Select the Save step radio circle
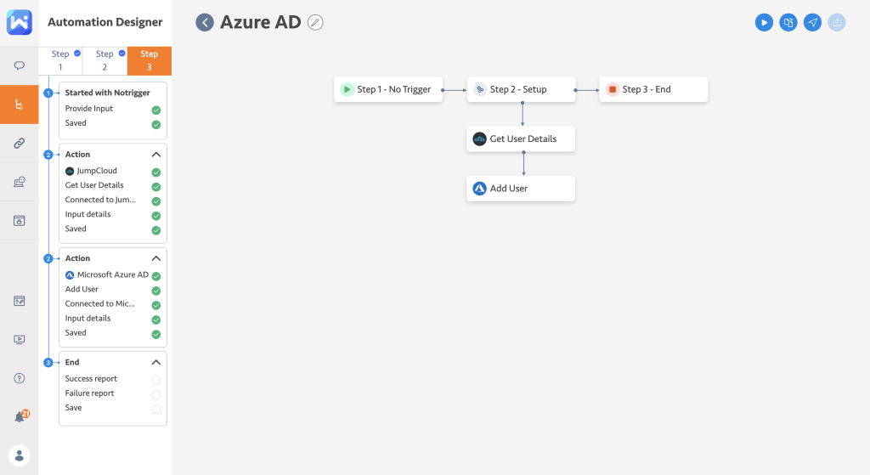 [156, 409]
